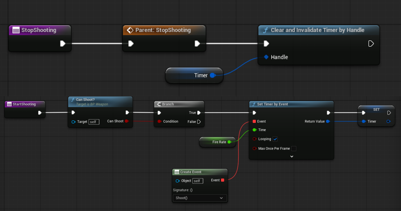Click the function icon on Can Shoot? node

(x=73, y=100)
